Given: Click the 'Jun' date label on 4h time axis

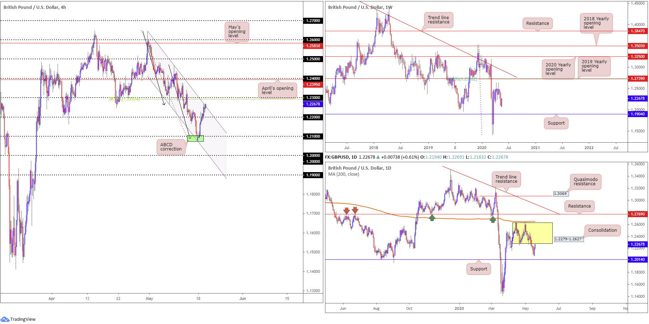Looking at the screenshot, I should click(x=243, y=298).
